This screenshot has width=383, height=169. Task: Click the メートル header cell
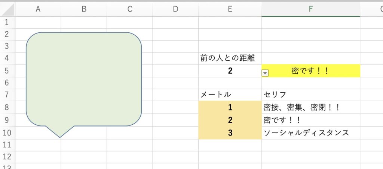230,95
